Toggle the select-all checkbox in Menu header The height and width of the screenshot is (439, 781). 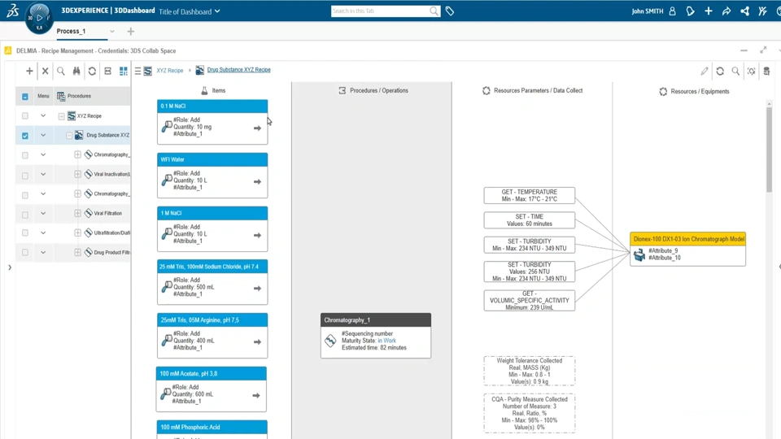point(25,97)
